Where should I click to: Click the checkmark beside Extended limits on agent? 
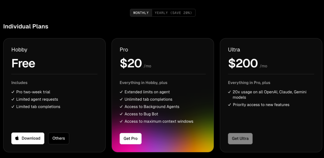click(x=121, y=92)
